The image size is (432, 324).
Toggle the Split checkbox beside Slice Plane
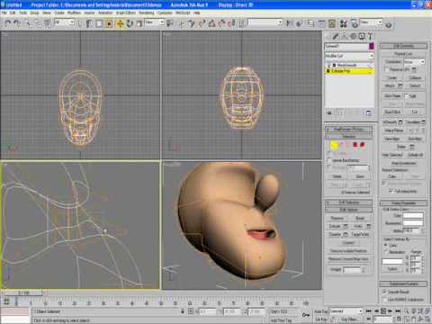click(x=407, y=96)
